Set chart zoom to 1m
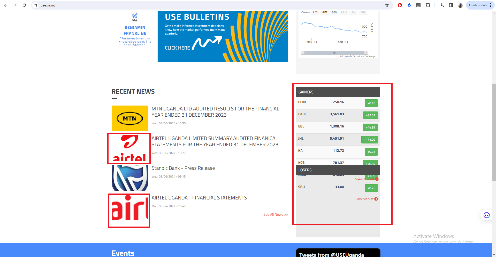Screen dimensions: 496x257 (x=315, y=12)
